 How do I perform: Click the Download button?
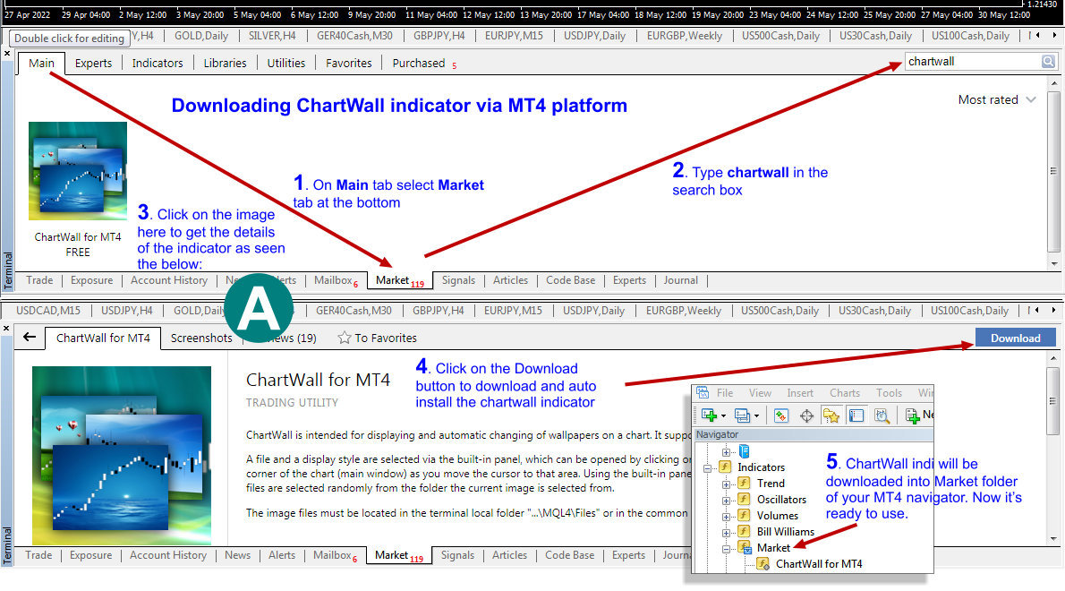(x=1016, y=338)
